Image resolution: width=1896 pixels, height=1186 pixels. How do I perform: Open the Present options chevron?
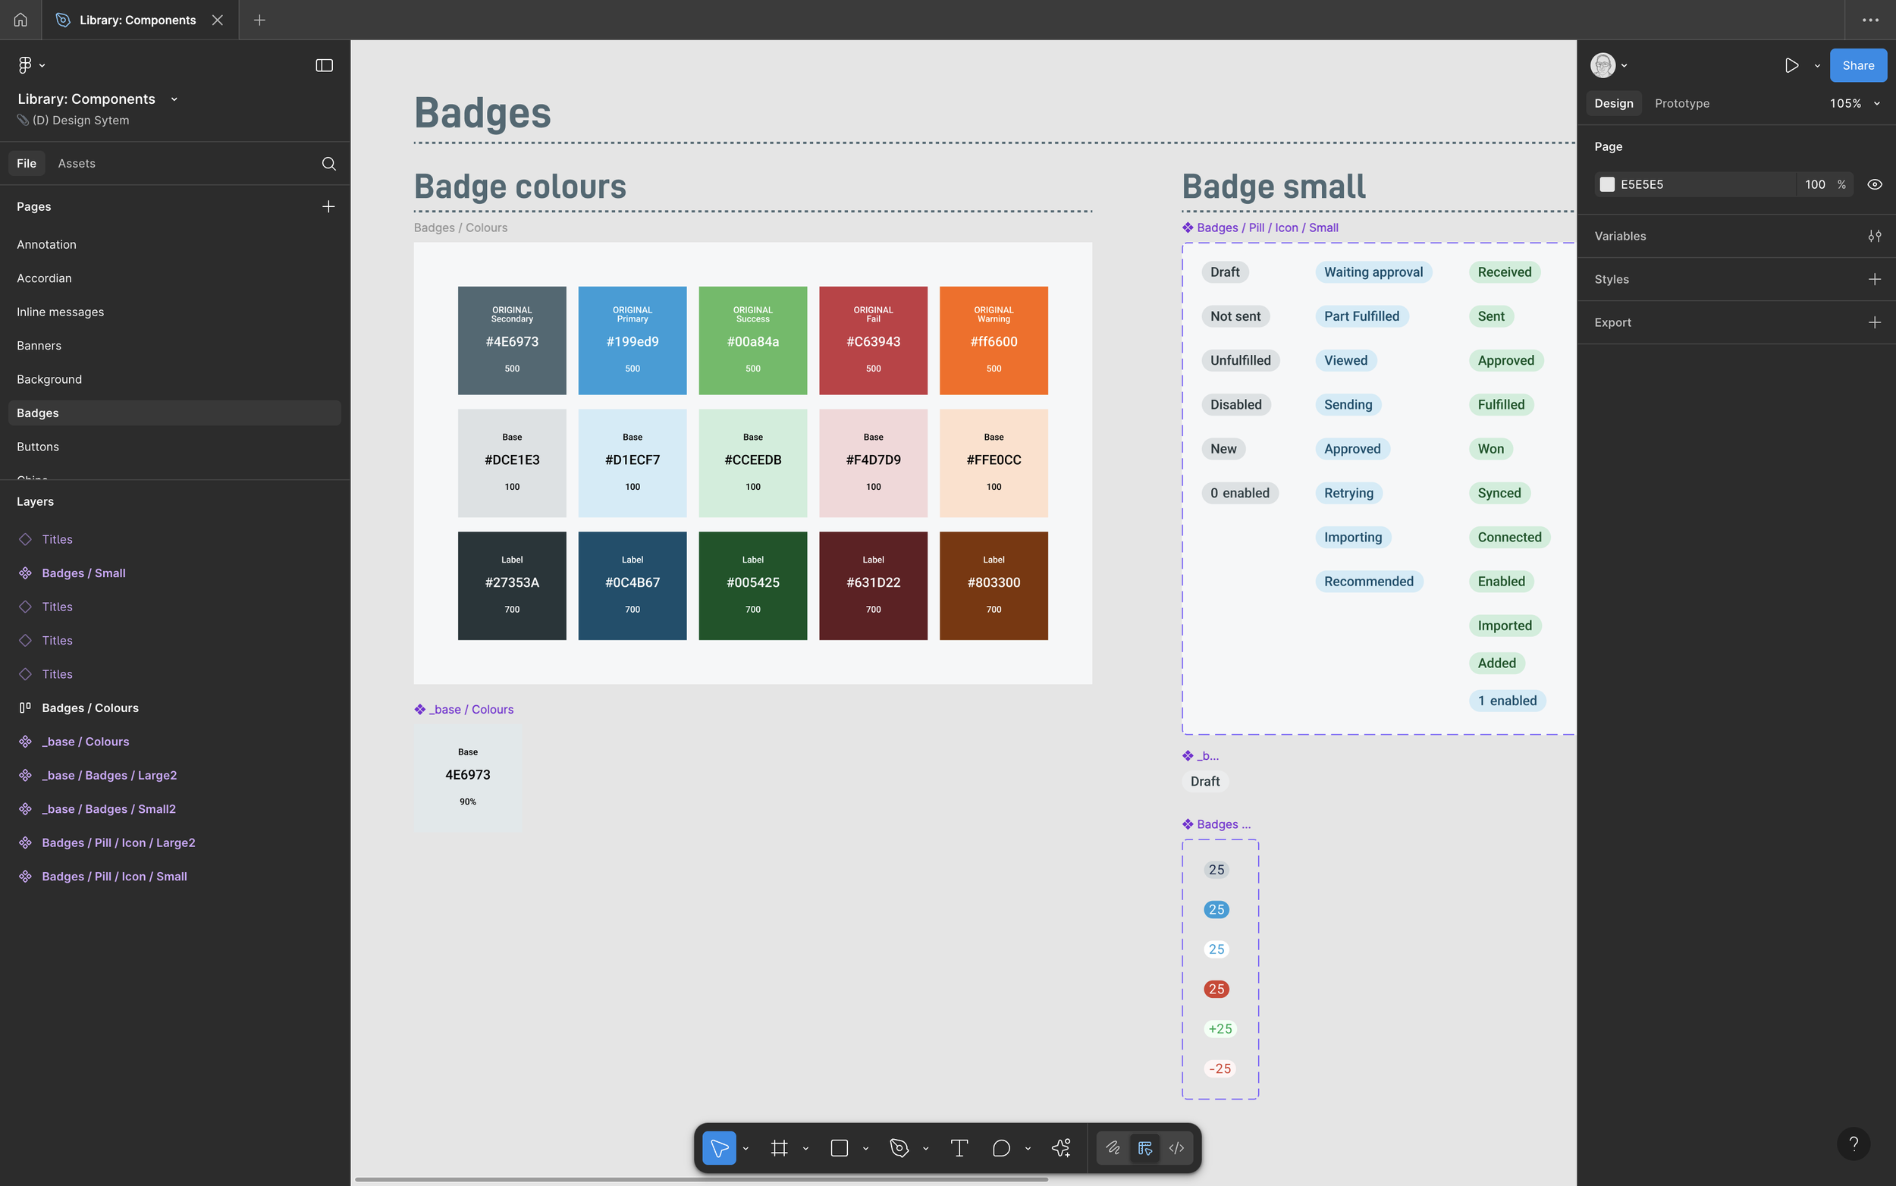coord(1817,65)
